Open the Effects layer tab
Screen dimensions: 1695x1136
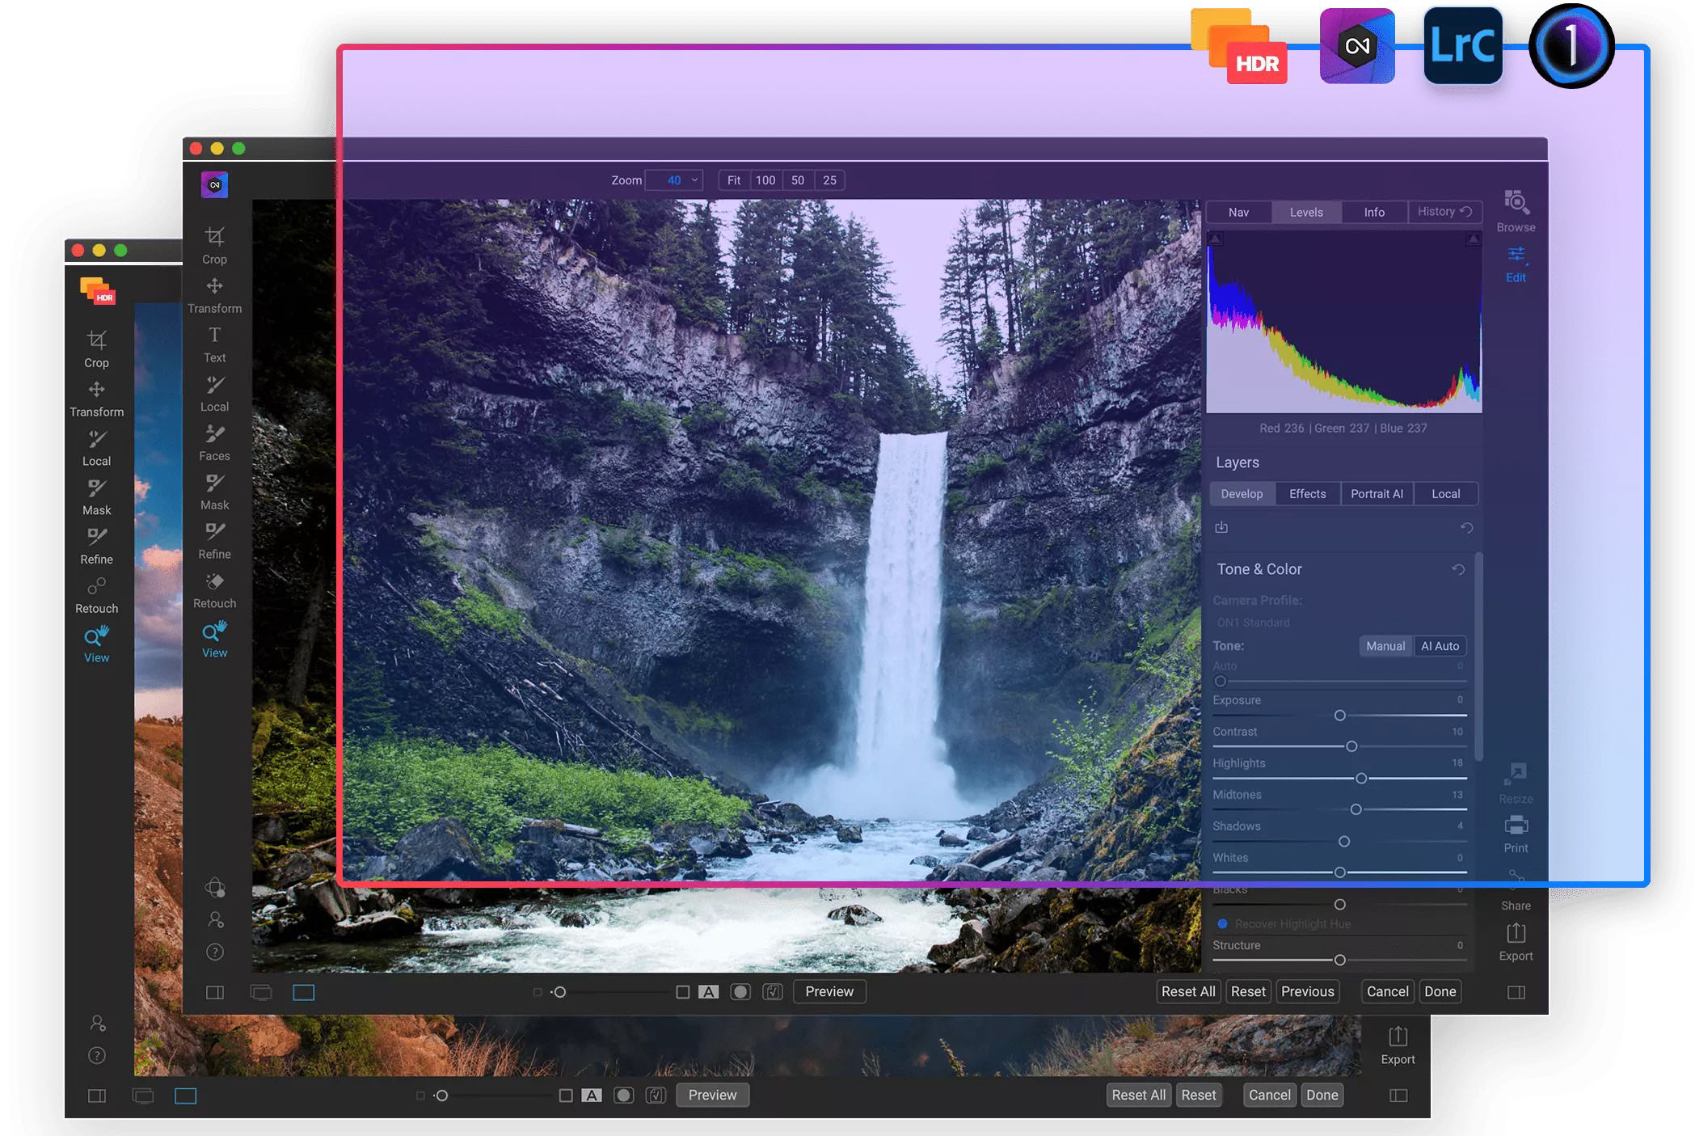click(x=1307, y=494)
